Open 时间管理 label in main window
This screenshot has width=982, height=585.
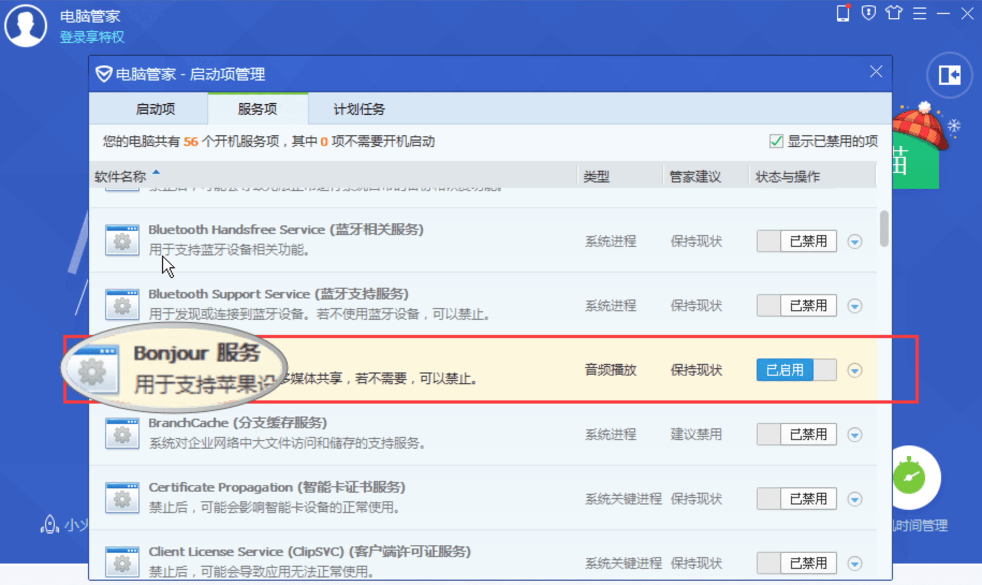pyautogui.click(x=921, y=525)
